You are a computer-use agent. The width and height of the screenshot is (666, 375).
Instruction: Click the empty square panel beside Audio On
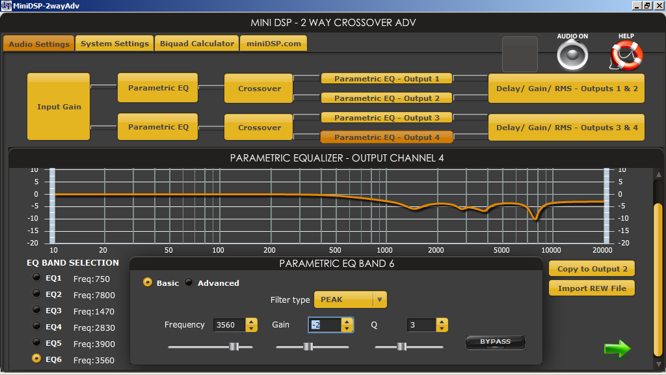coord(520,54)
